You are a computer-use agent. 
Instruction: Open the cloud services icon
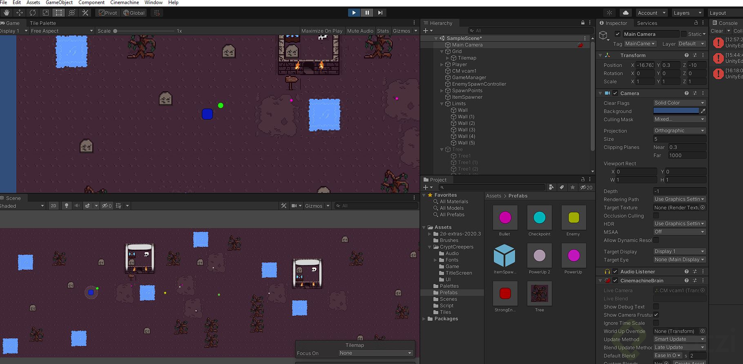pos(625,13)
